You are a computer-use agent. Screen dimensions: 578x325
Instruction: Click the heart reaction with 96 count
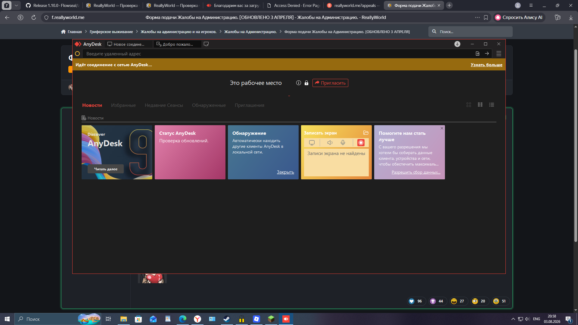coord(416,301)
